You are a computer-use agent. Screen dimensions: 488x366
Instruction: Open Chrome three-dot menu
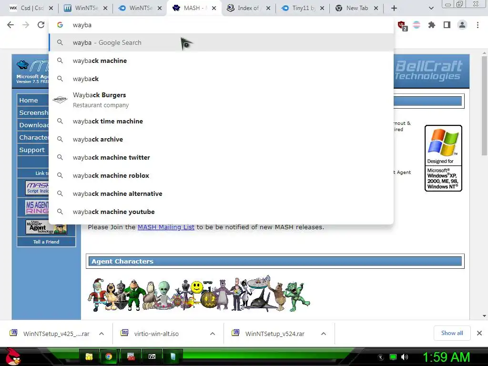pyautogui.click(x=478, y=25)
